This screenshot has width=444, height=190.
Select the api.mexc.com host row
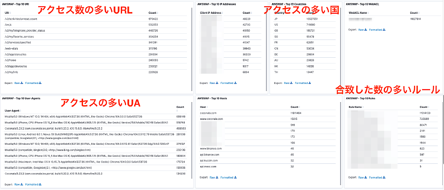(x=268, y=166)
